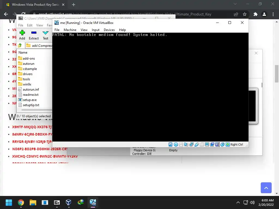Viewport: 279px width, 209px height.
Task: Click the VM icon in VirtualBox title bar
Action: (57, 23)
